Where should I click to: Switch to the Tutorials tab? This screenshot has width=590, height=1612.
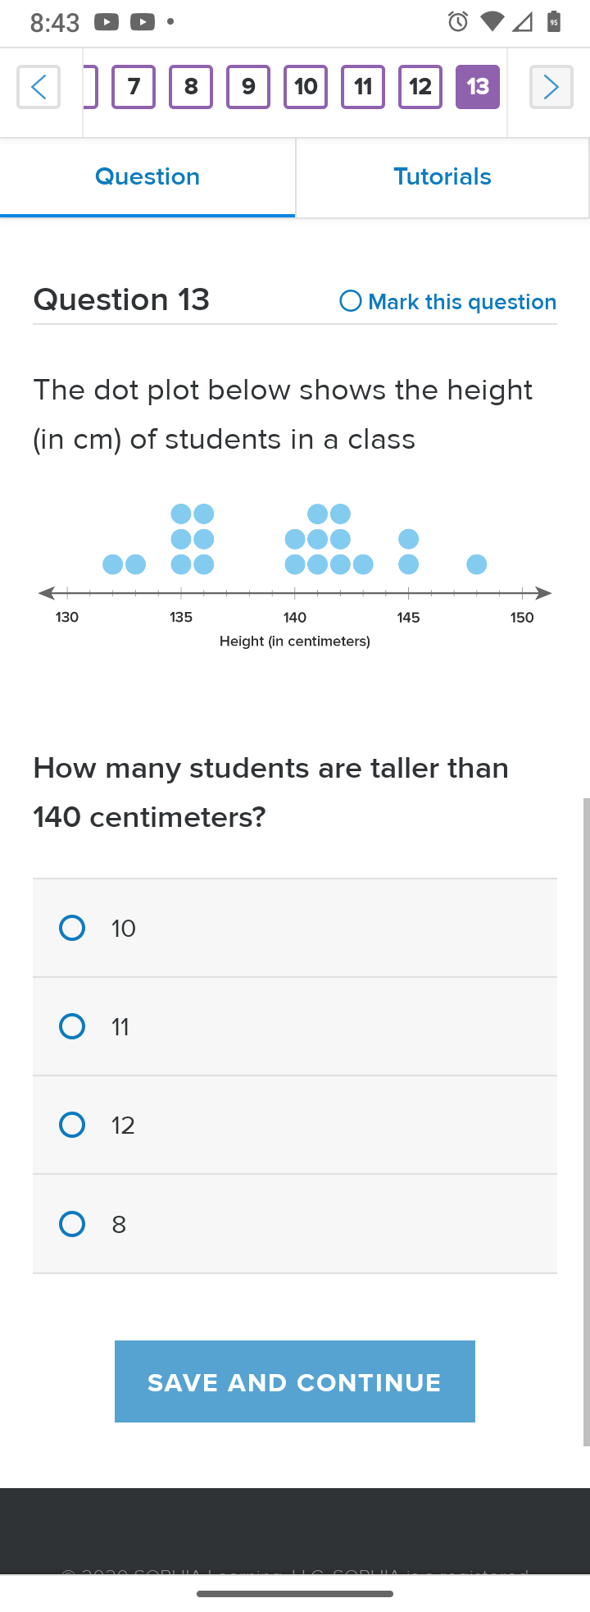coord(442,177)
